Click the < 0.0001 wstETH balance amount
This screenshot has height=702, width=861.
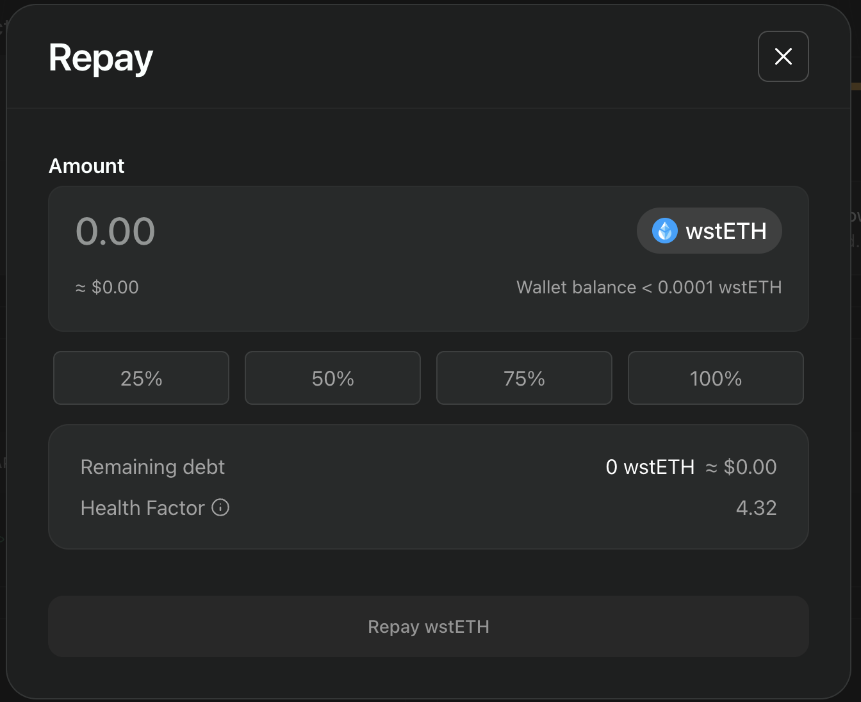pyautogui.click(x=711, y=288)
